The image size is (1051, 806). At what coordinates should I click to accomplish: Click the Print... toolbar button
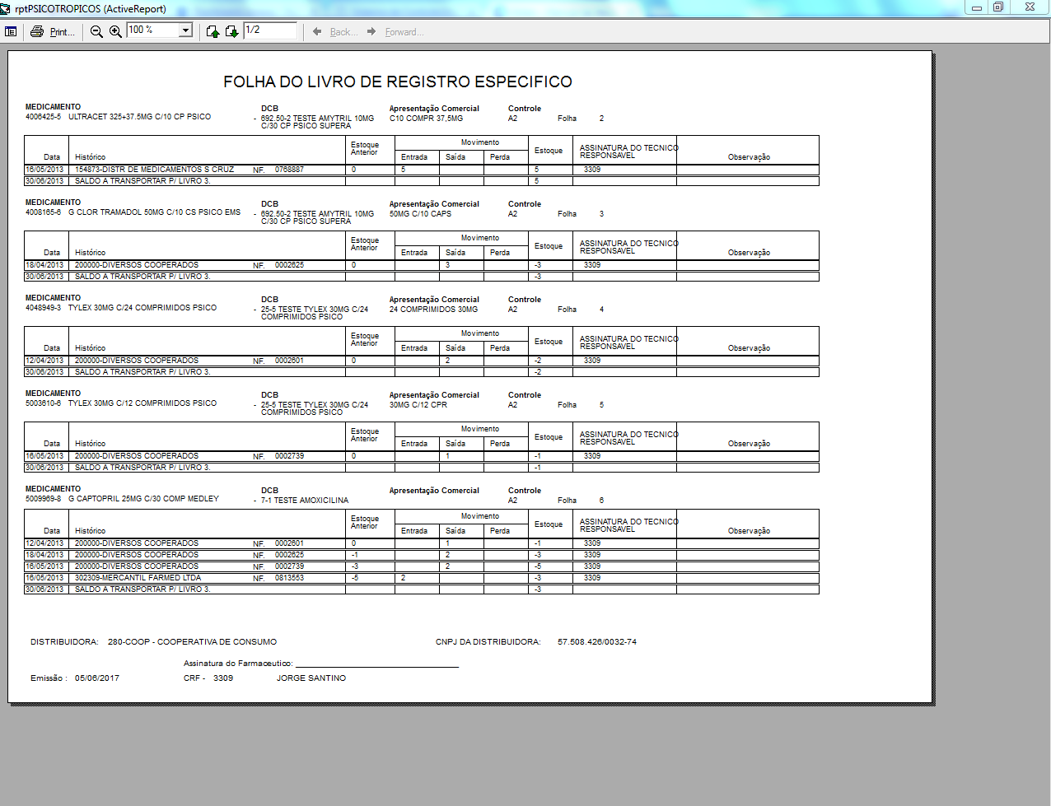pyautogui.click(x=53, y=31)
